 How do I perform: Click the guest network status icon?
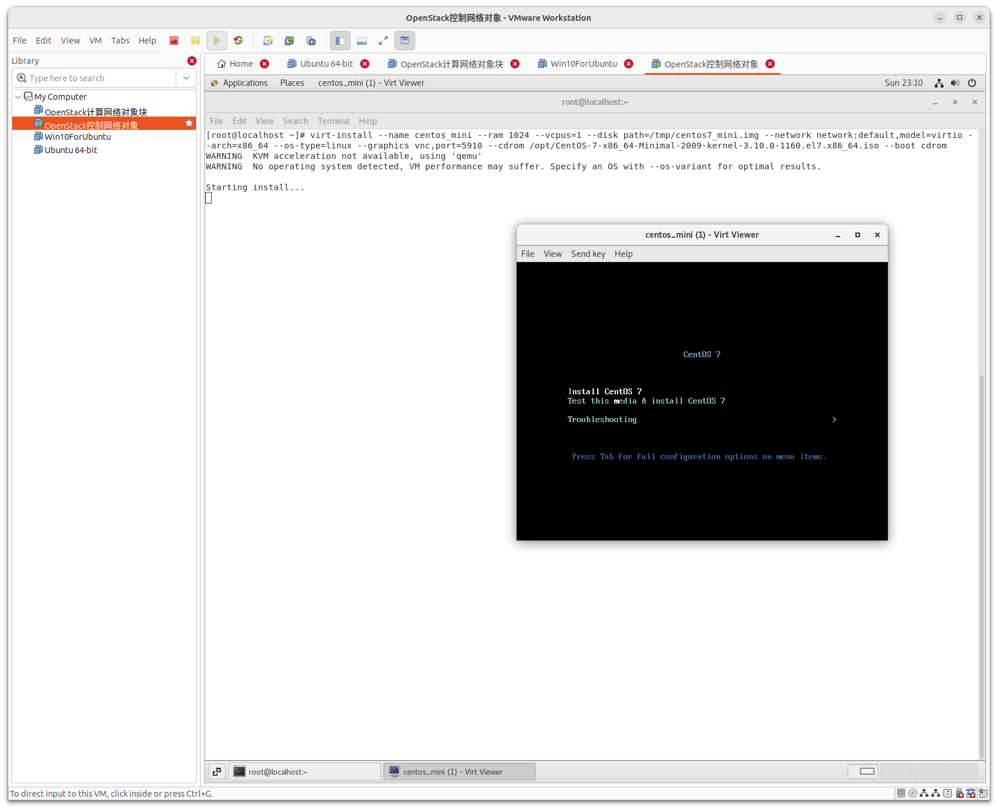tap(939, 83)
